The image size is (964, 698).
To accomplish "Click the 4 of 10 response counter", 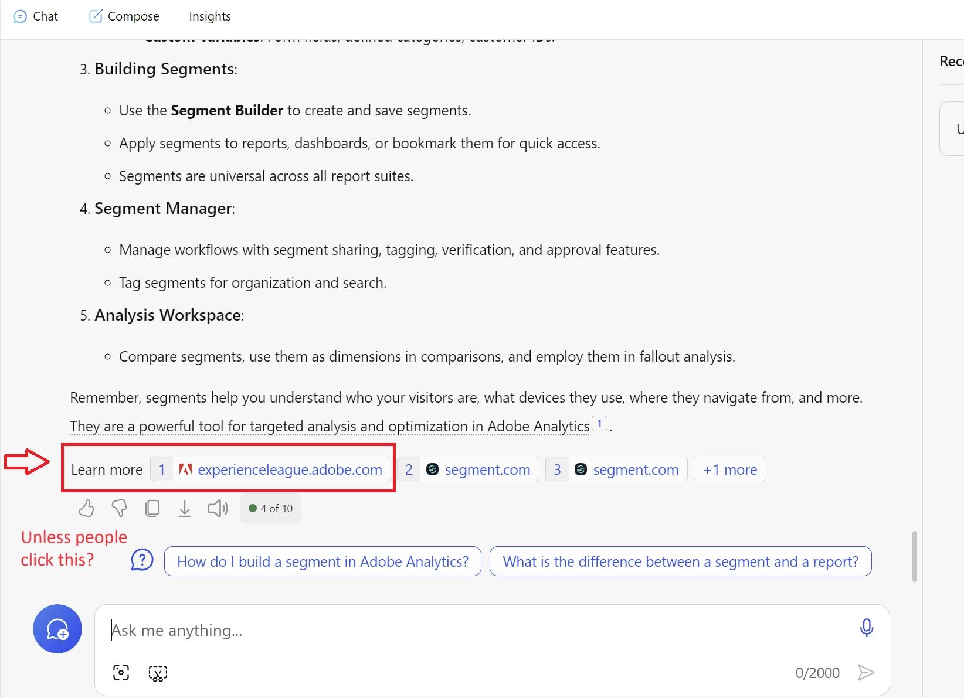I will (x=270, y=508).
